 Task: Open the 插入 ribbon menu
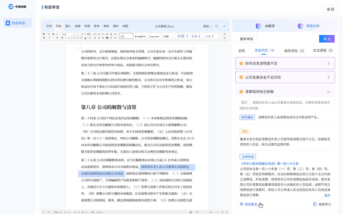point(68,26)
